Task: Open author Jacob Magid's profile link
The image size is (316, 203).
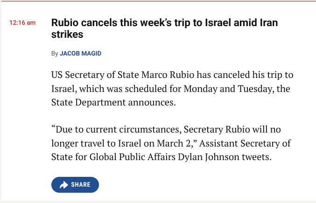Action: pyautogui.click(x=80, y=54)
